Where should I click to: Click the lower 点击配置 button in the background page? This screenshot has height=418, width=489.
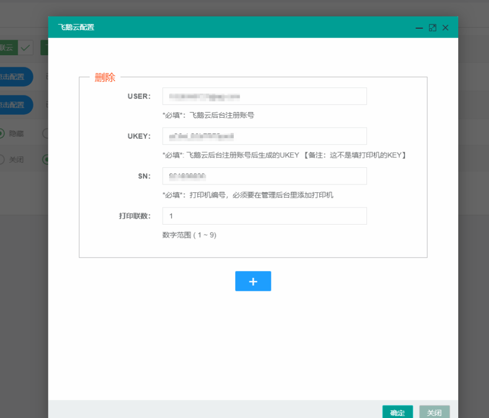coord(16,105)
